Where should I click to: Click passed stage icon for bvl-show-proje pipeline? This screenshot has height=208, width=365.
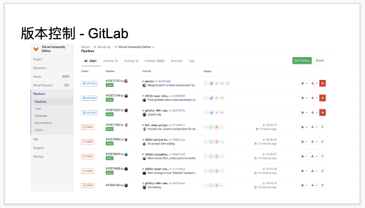click(211, 127)
